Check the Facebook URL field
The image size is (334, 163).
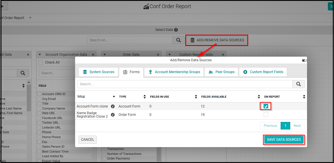point(39,118)
